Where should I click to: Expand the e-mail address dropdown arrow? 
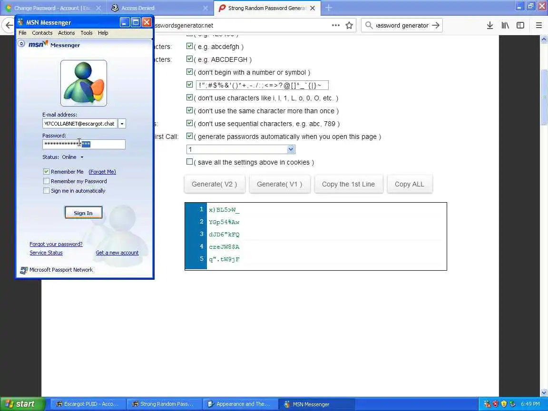122,124
